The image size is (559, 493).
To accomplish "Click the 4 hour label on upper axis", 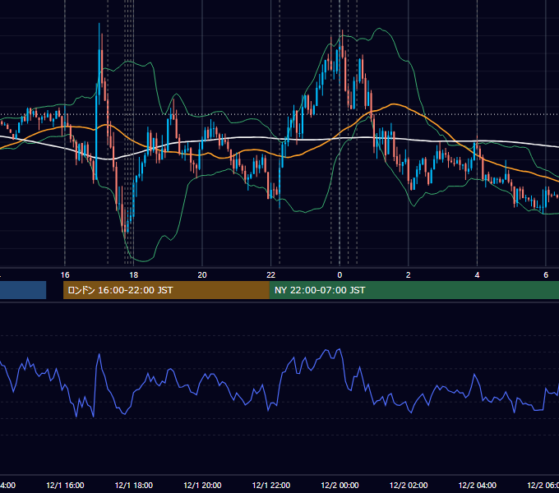I will pyautogui.click(x=477, y=275).
